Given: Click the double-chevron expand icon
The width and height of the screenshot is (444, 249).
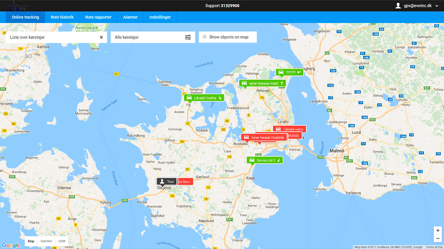Looking at the screenshot, I should pyautogui.click(x=101, y=37).
